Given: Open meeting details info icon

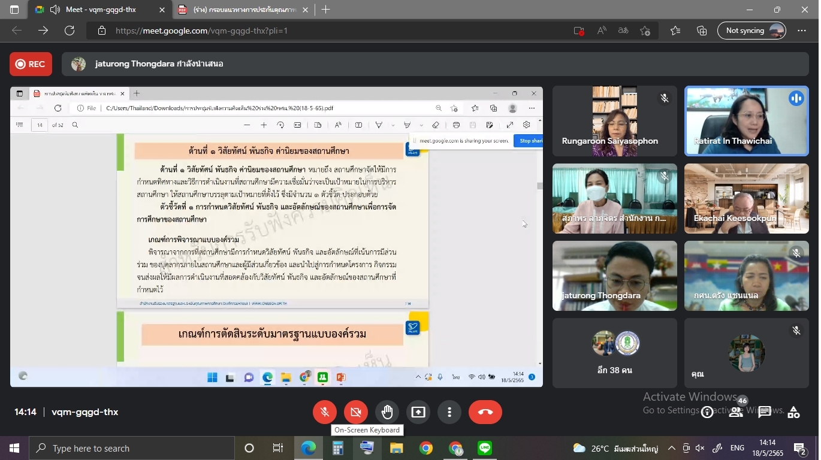Looking at the screenshot, I should [707, 412].
